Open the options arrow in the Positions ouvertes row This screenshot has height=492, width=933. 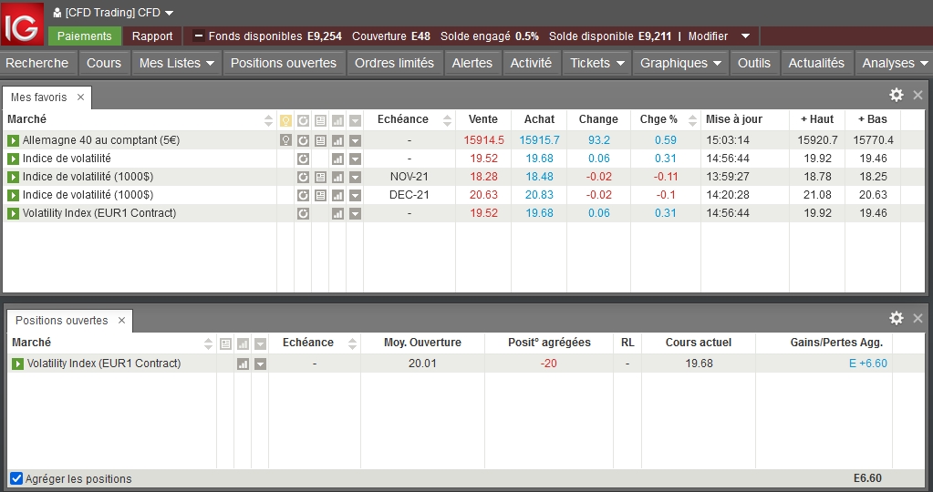pos(260,364)
